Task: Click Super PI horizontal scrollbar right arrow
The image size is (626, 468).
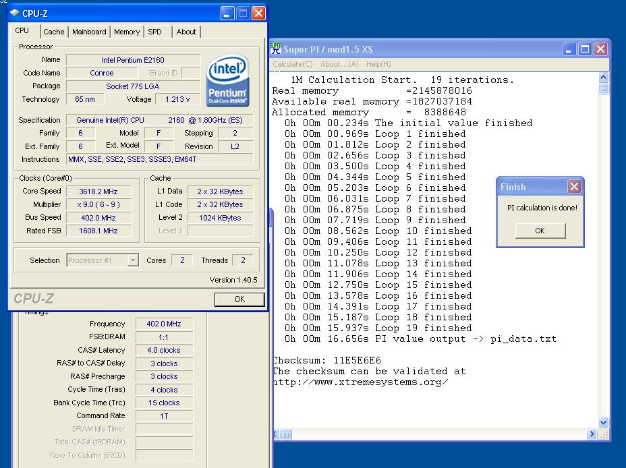Action: coord(592,434)
